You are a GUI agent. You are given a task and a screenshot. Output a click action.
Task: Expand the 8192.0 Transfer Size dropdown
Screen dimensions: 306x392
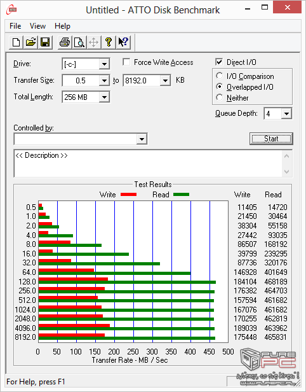[165, 80]
